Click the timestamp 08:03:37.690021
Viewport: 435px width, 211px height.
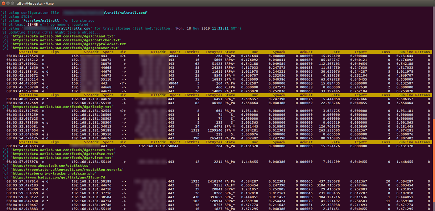(x=22, y=64)
